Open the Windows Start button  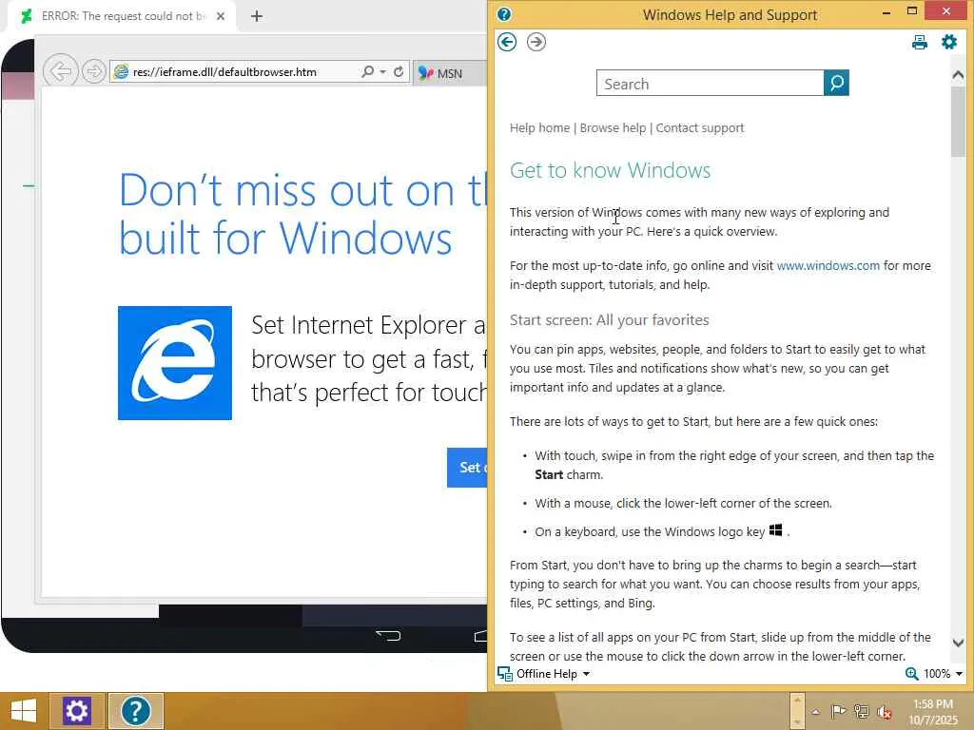coord(24,711)
